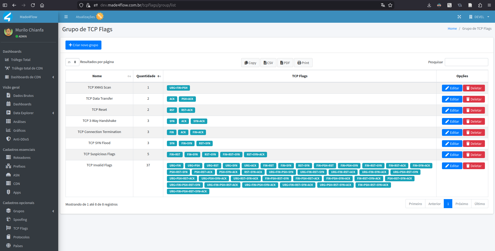
Task: Toggle sorting on the Nome column
Action: tap(129, 76)
